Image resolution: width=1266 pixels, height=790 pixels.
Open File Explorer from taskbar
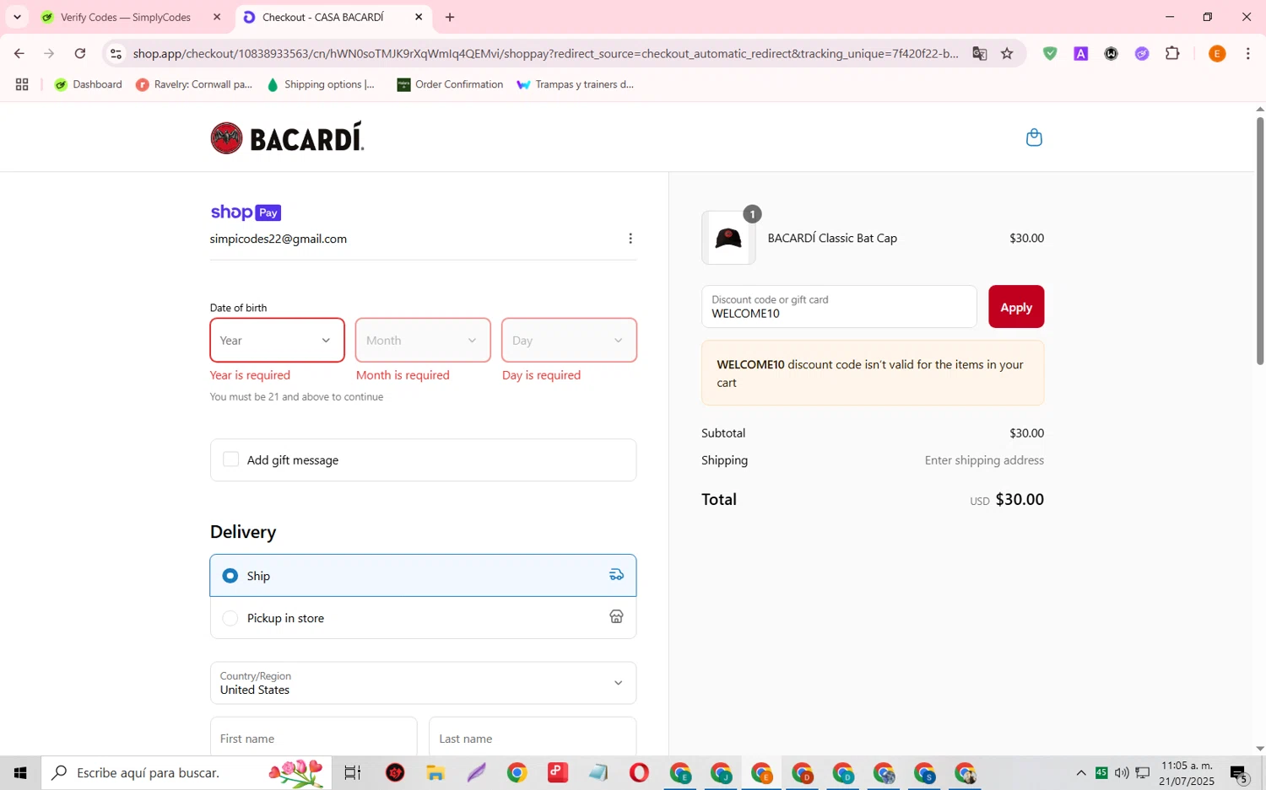pos(436,772)
